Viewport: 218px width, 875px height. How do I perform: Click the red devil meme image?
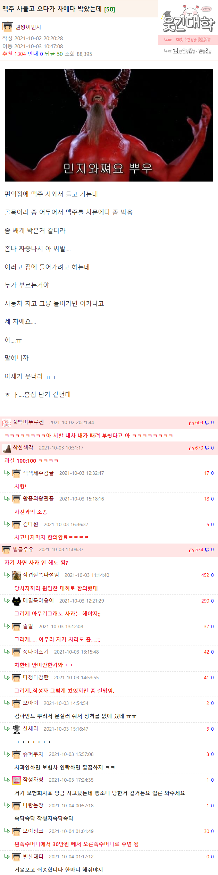tap(109, 125)
